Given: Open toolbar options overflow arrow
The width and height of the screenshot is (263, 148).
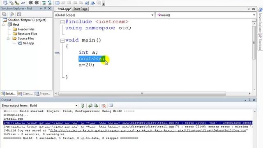Looking at the screenshot, I should coord(104,4).
